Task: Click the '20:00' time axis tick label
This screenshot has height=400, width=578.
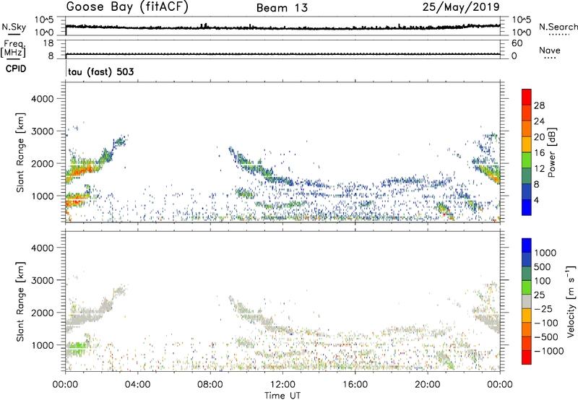Action: pos(427,385)
